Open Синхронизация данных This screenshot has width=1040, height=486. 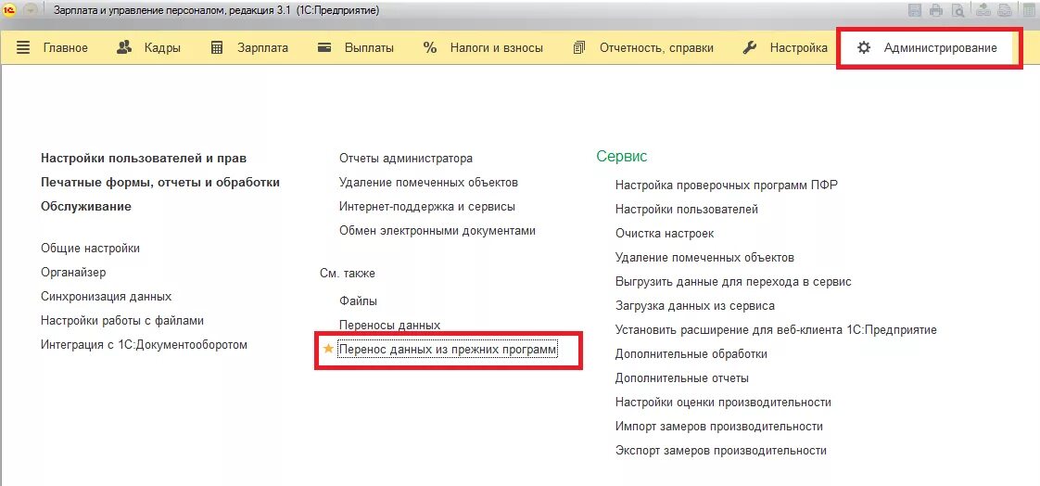click(106, 297)
